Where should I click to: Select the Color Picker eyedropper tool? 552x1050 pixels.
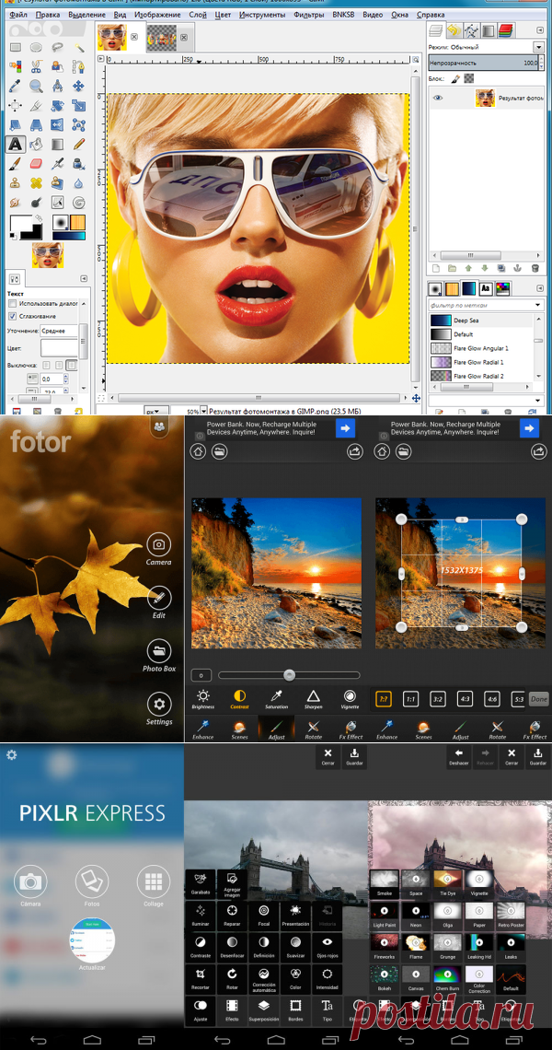(15, 86)
